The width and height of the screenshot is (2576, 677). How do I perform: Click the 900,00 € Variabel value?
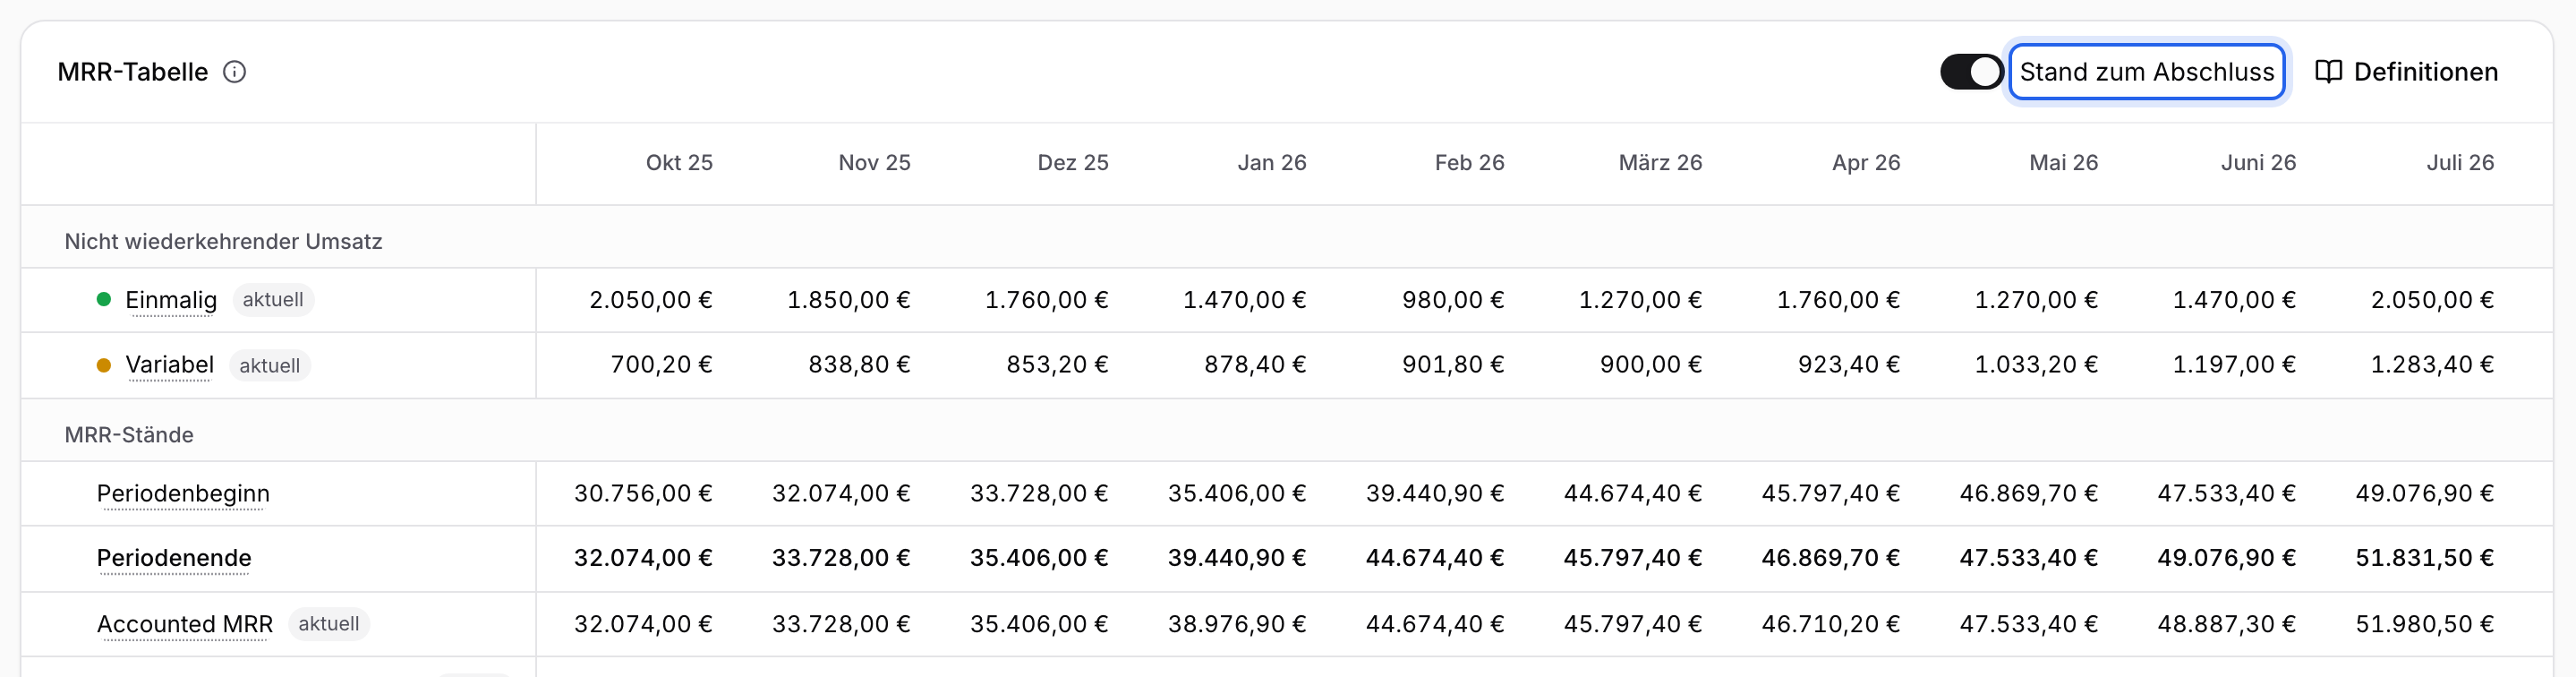[x=1651, y=365]
